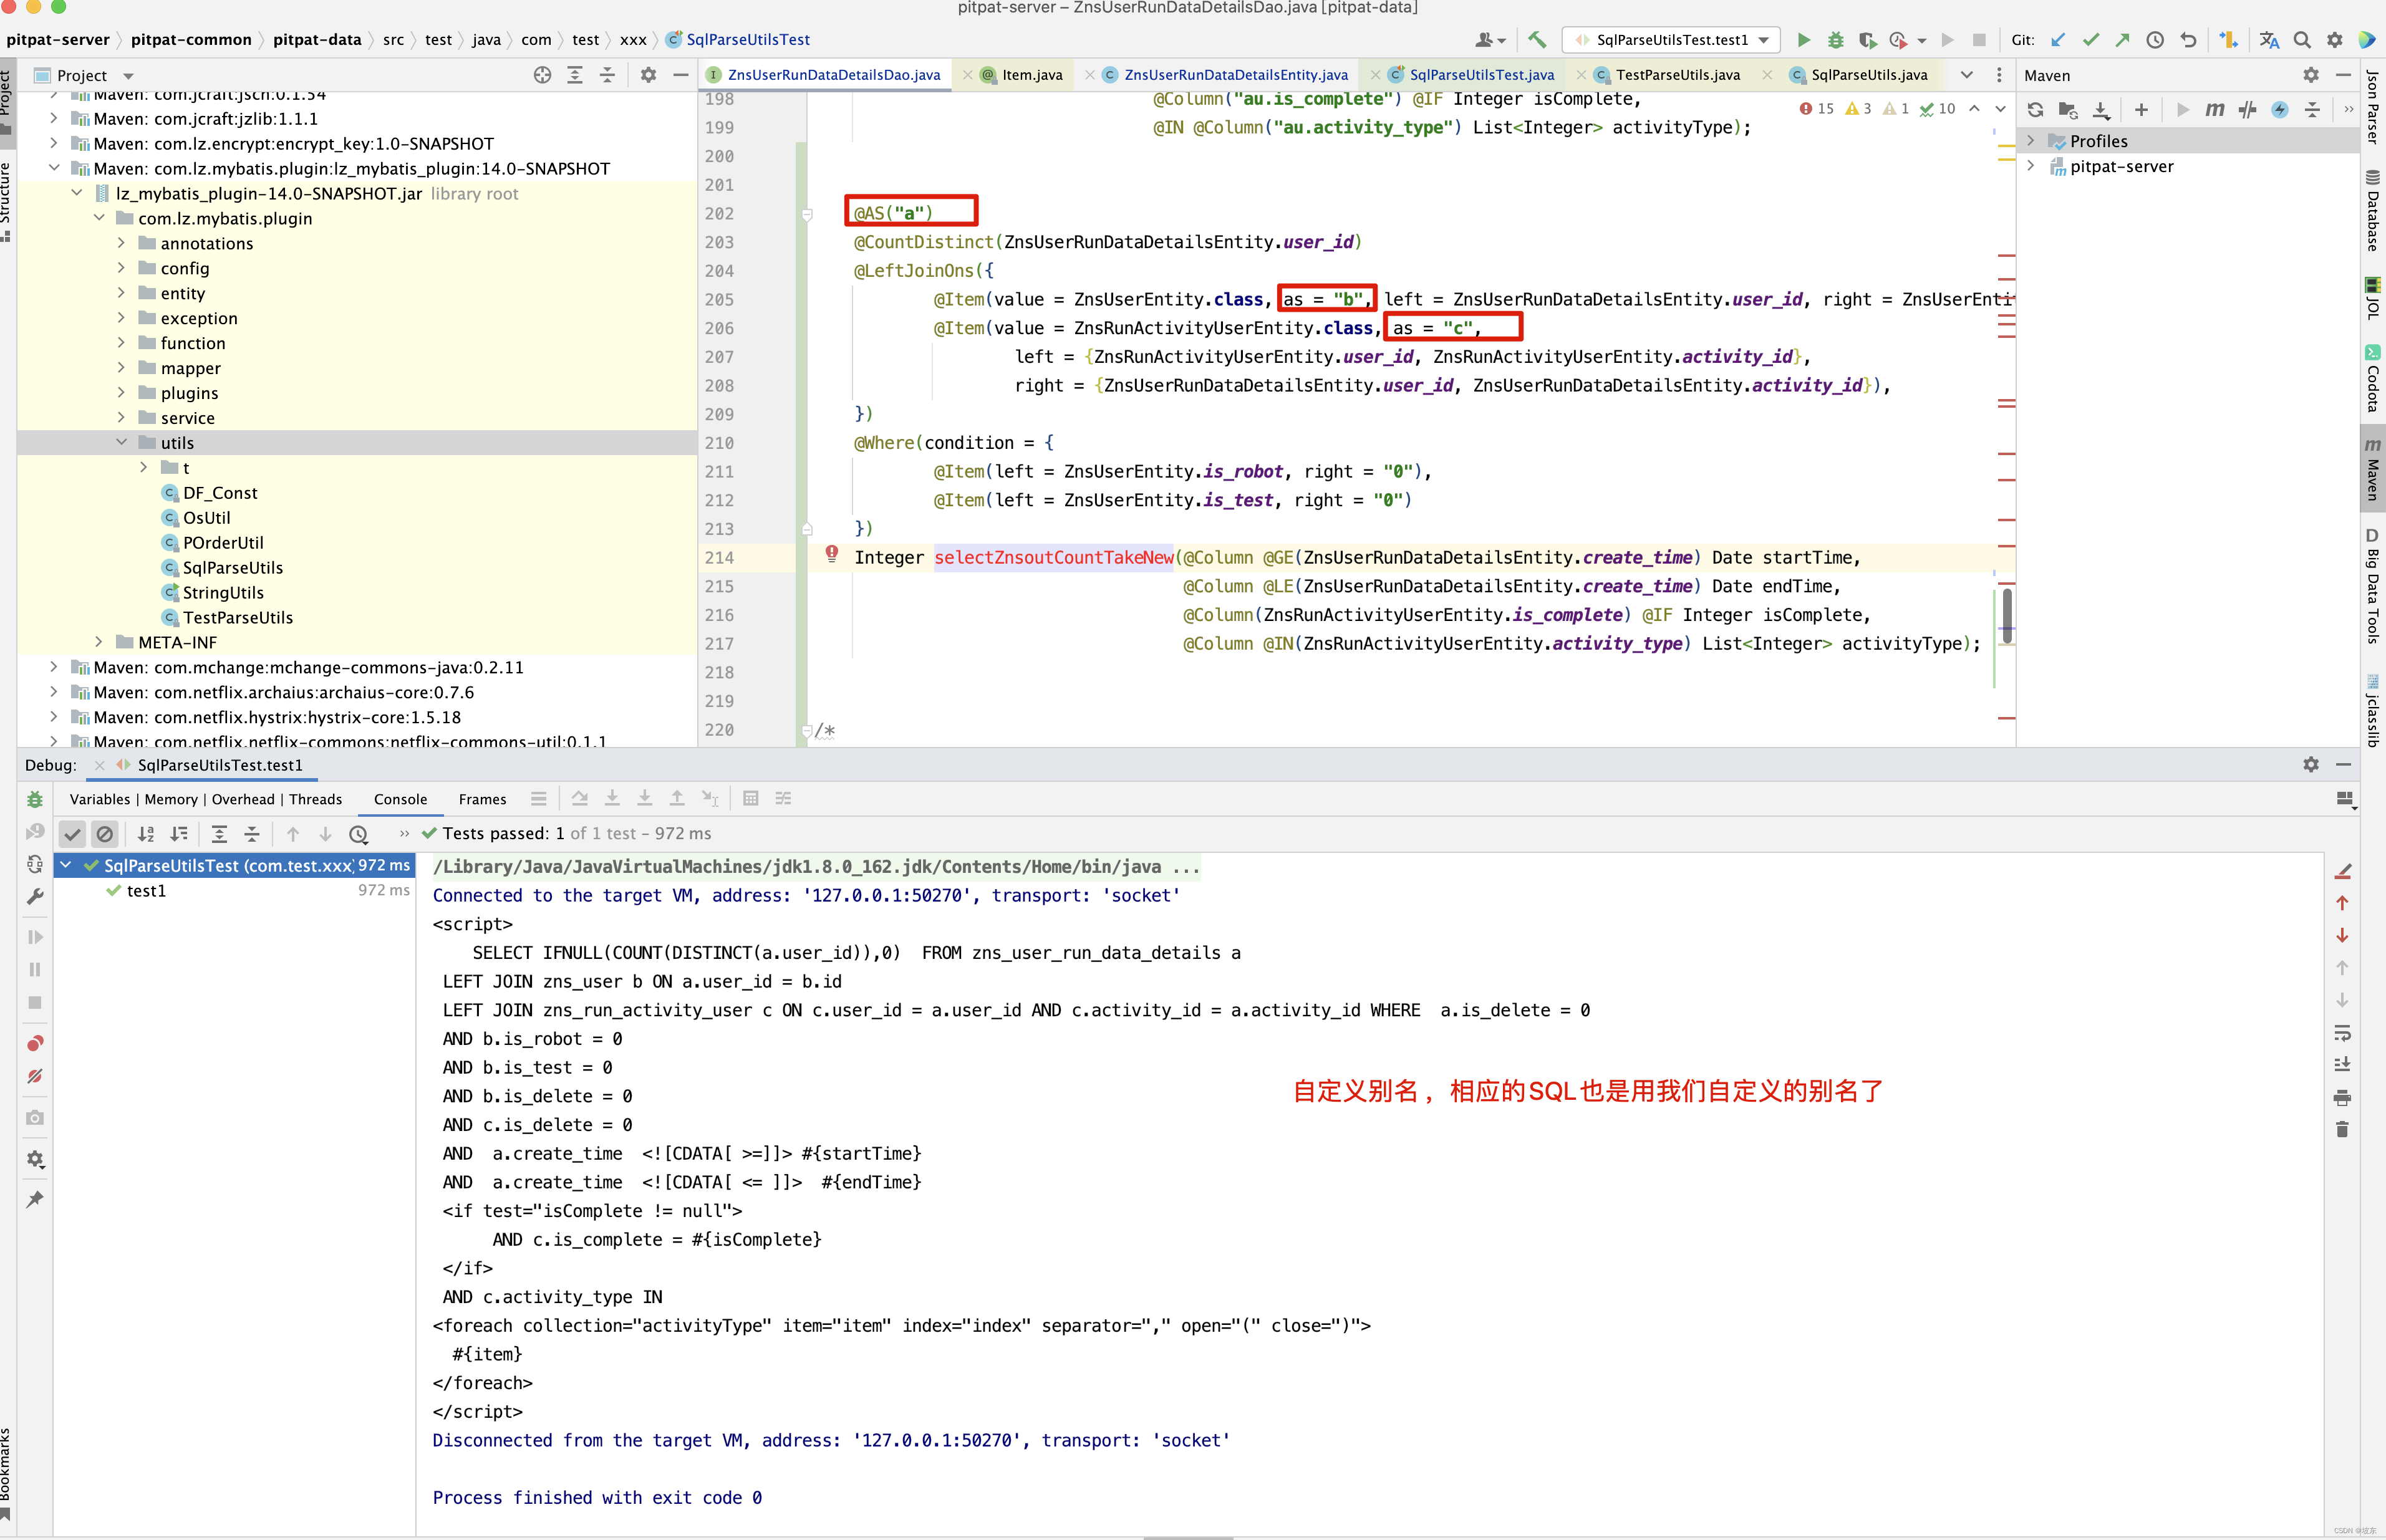Image resolution: width=2386 pixels, height=1540 pixels.
Task: Toggle Mute Breakpoints in Debug sidebar
Action: pos(35,1076)
